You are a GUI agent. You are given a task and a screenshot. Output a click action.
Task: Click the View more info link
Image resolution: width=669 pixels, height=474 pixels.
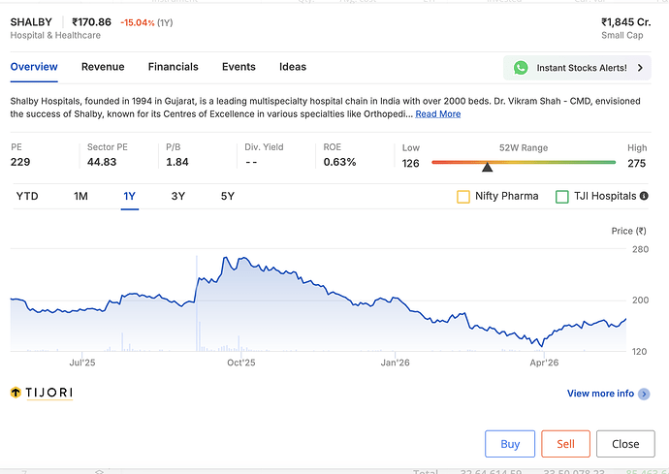[600, 394]
